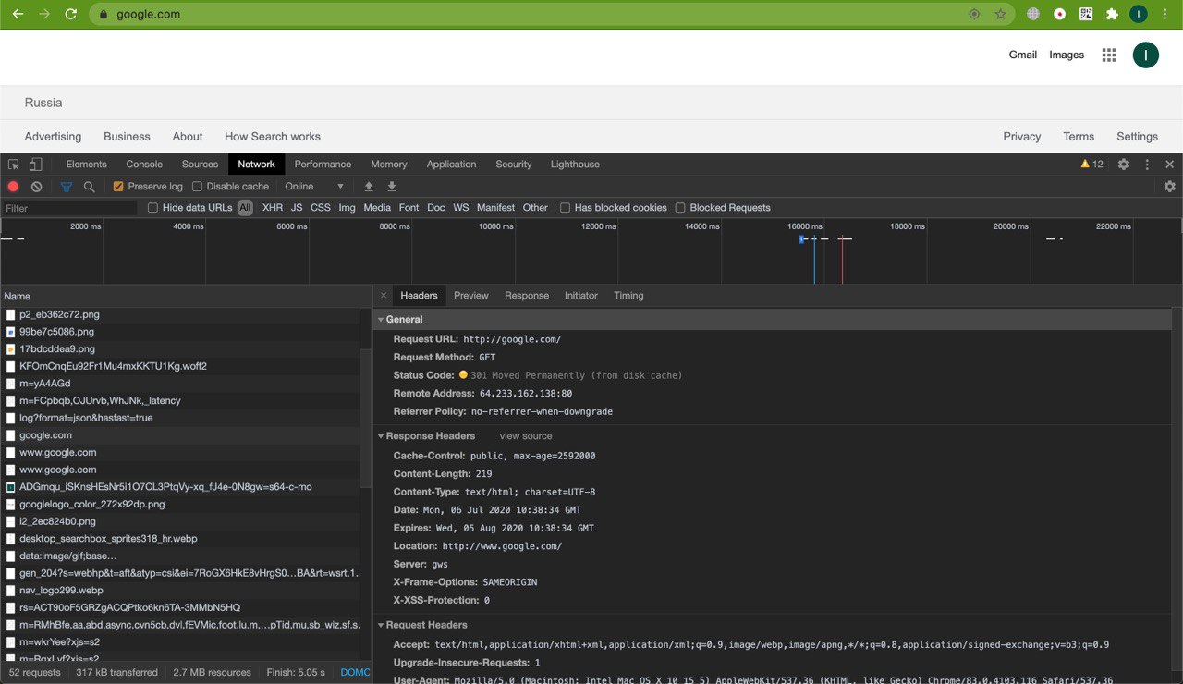The height and width of the screenshot is (684, 1183).
Task: Click the browser forward arrow
Action: click(x=44, y=14)
